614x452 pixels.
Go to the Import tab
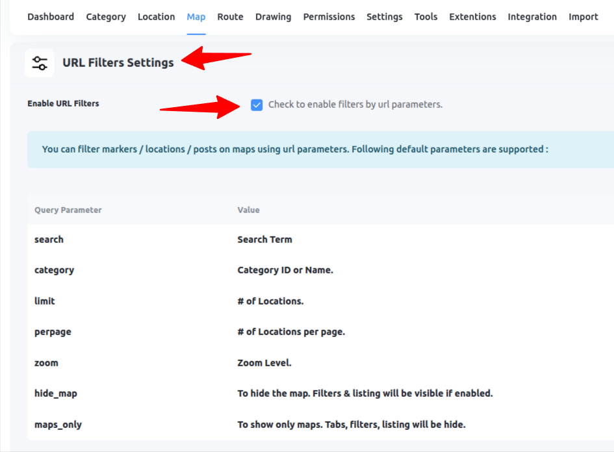click(583, 17)
